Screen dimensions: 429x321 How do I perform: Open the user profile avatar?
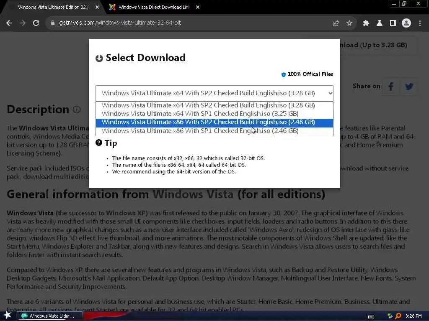[406, 23]
